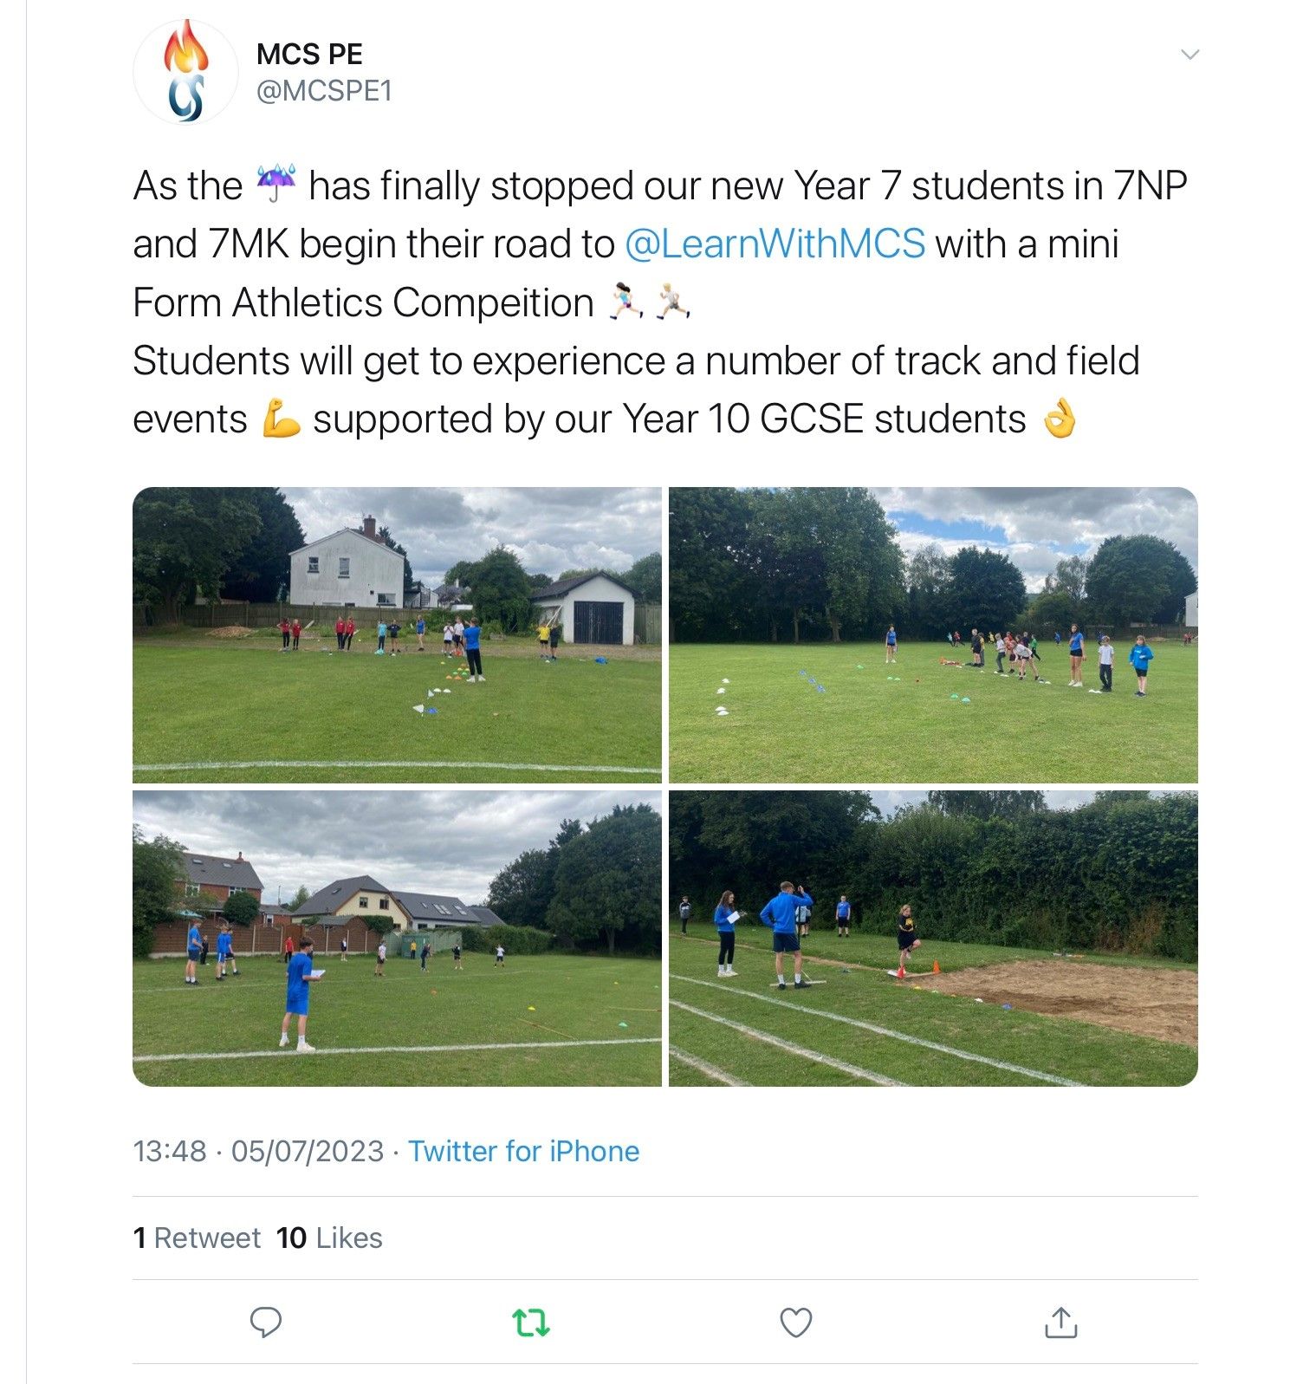Viewport: 1290px width, 1384px height.
Task: Click the OK hand emoji
Action: [1059, 419]
